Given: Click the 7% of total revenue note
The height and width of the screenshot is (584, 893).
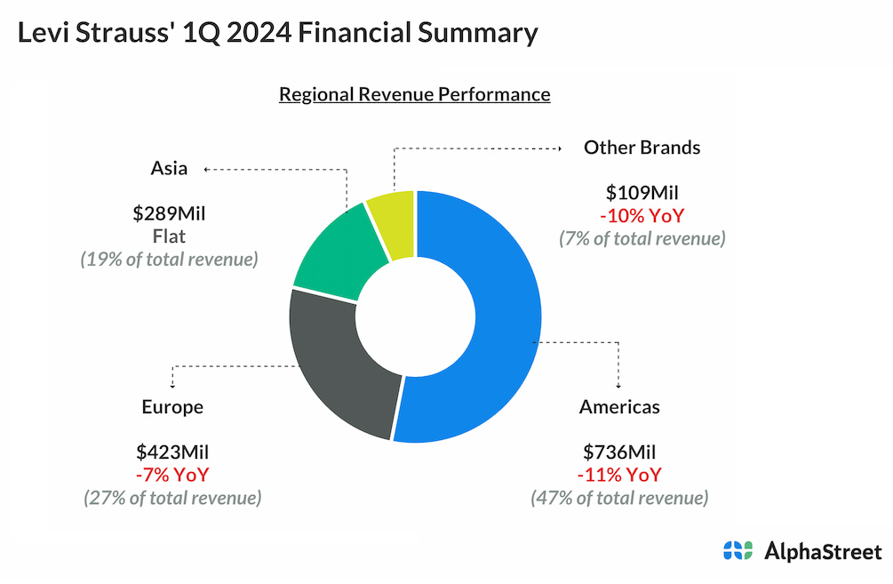Looking at the screenshot, I should click(642, 239).
